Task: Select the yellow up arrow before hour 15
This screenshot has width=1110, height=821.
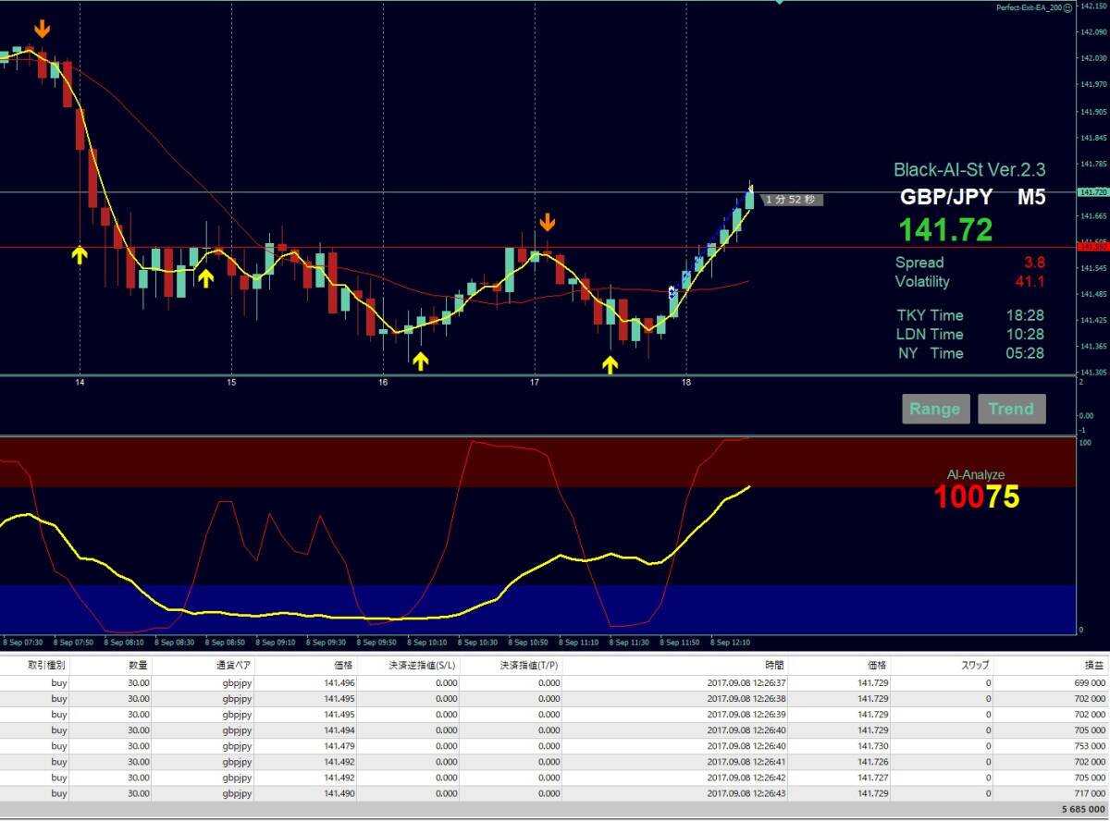Action: click(205, 276)
